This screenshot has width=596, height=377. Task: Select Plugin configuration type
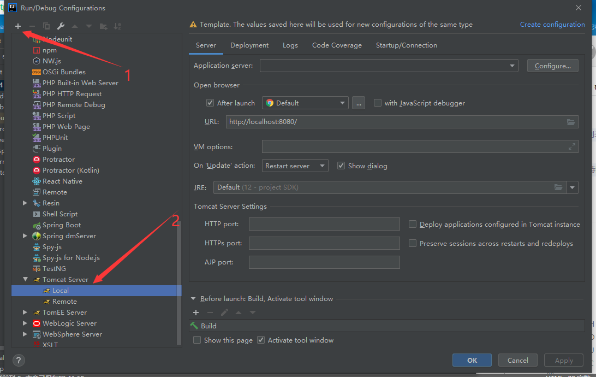(x=52, y=149)
